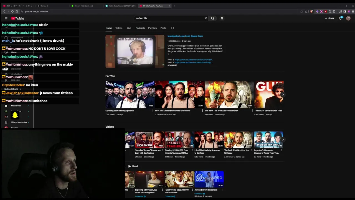The width and height of the screenshot is (355, 200).
Task: Advance the Videos carousel right arrow
Action: point(283,140)
